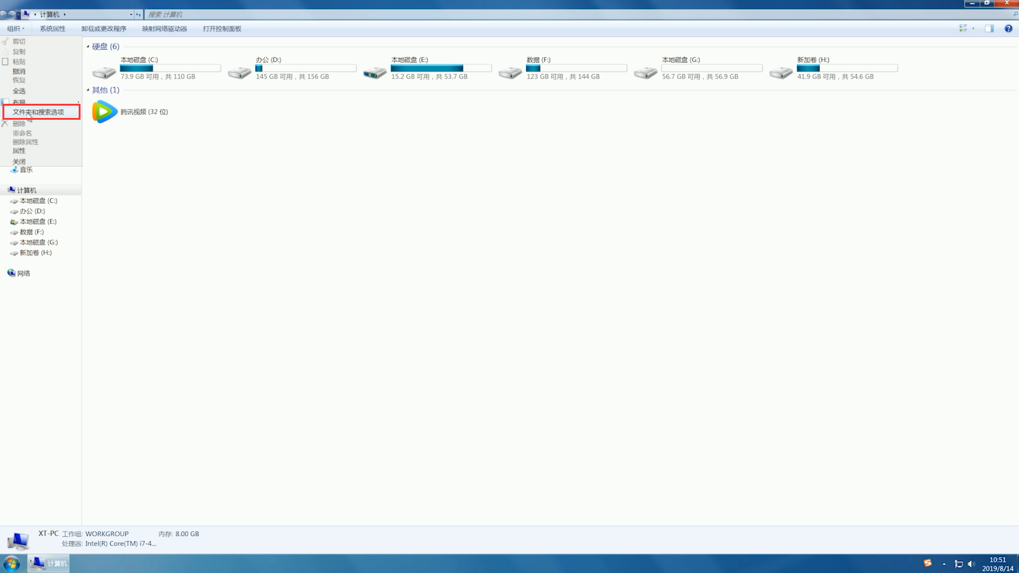Click the 数据 (F:) capacity usage bar
The width and height of the screenshot is (1019, 573).
576,68
